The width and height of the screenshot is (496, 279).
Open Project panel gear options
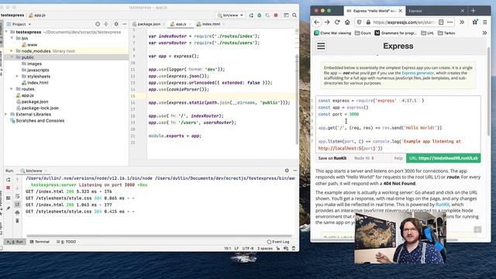click(x=116, y=24)
